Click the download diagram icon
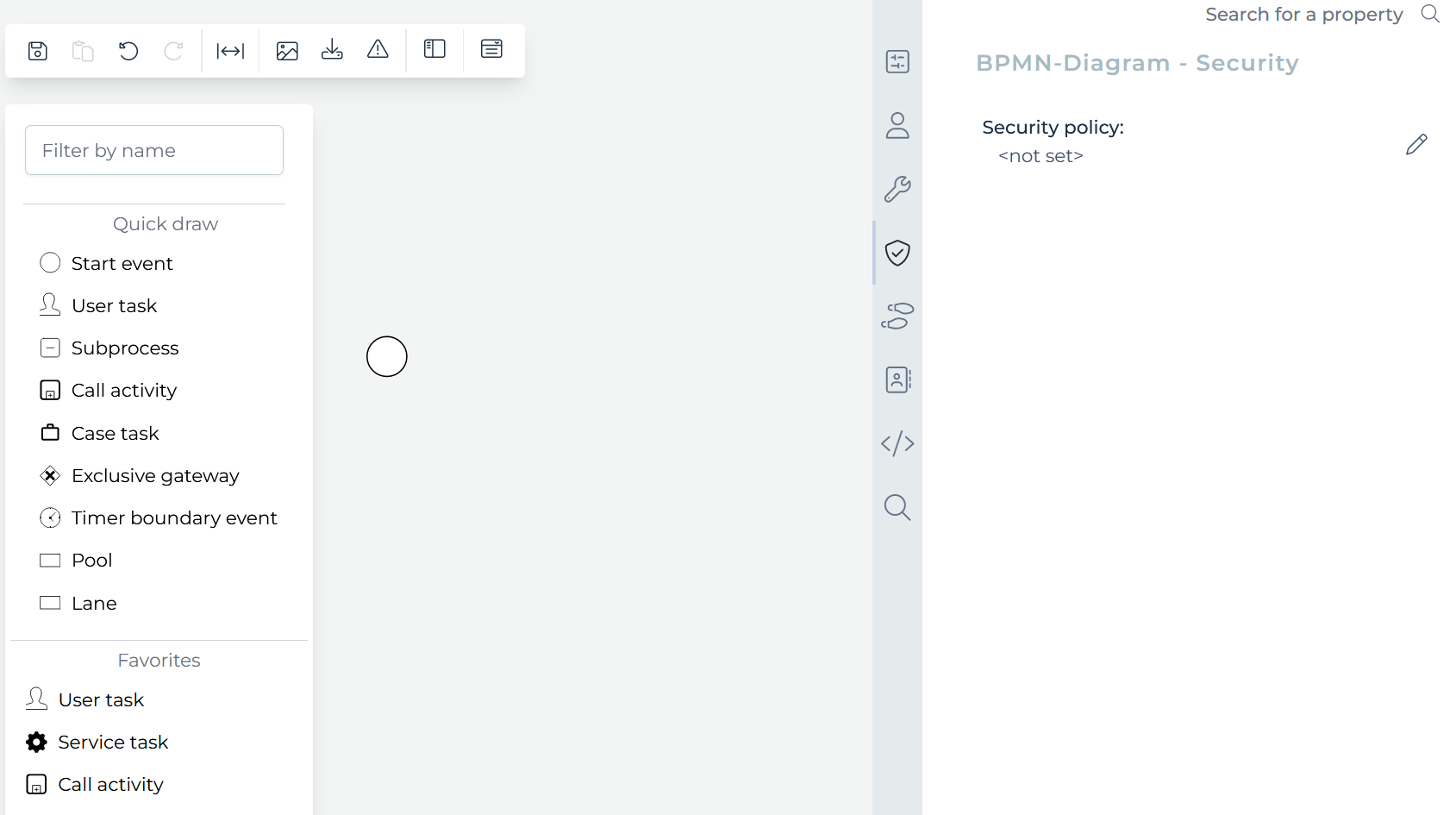The height and width of the screenshot is (815, 1456). click(332, 50)
